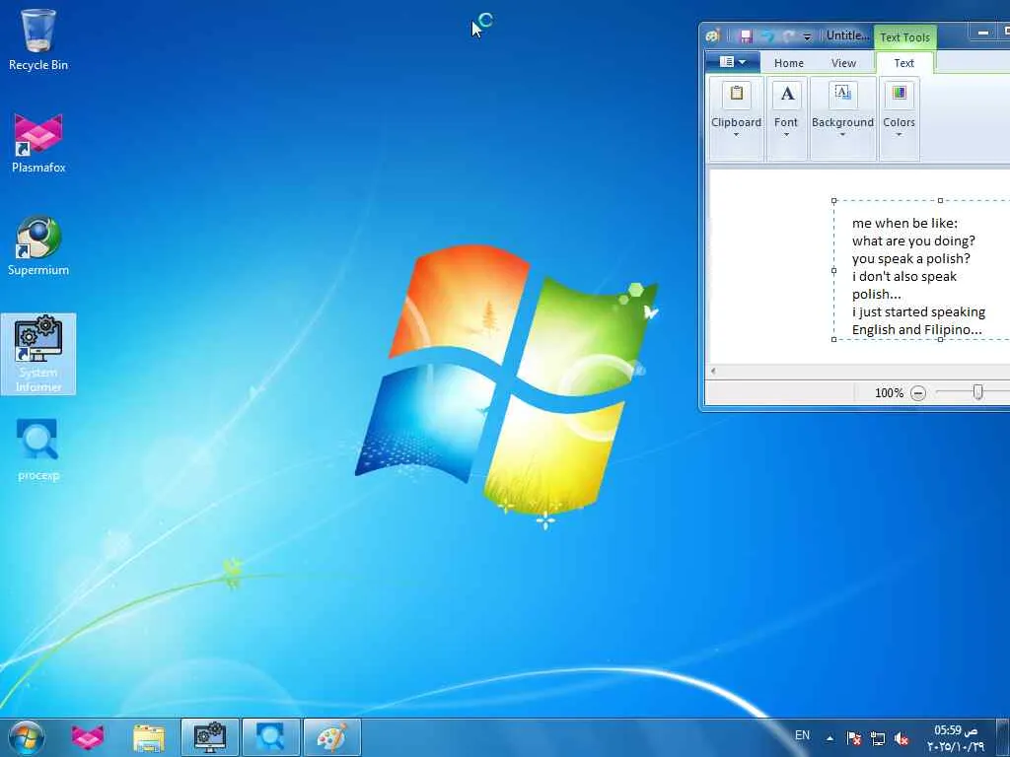Click the 'Untitle...' title text of Paint
This screenshot has width=1010, height=757.
(x=847, y=36)
